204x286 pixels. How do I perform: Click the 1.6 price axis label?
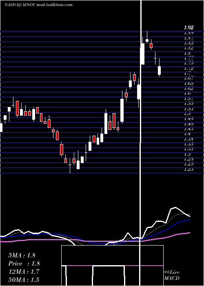[x=187, y=94]
